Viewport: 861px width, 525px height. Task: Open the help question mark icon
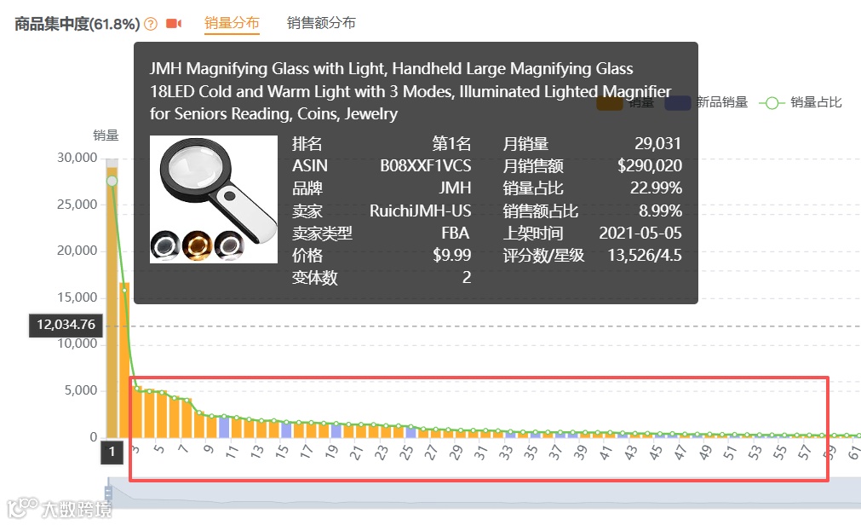coord(151,24)
